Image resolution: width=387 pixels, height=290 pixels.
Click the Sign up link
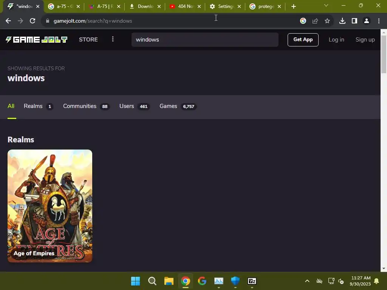pyautogui.click(x=365, y=40)
